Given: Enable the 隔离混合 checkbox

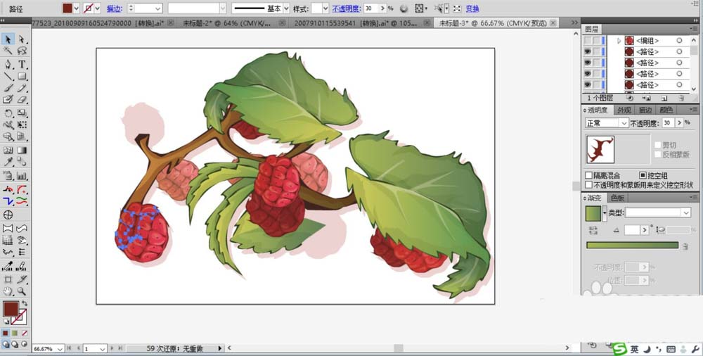Looking at the screenshot, I should (x=588, y=175).
